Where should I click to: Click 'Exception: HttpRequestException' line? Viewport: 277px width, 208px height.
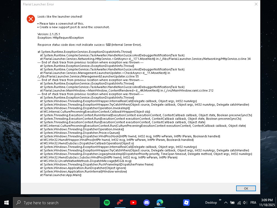[61, 38]
